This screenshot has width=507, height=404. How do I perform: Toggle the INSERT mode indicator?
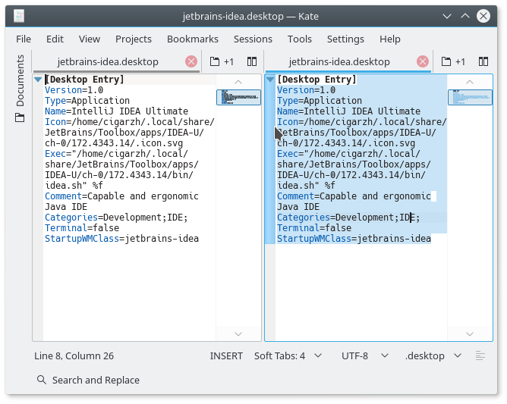(226, 356)
